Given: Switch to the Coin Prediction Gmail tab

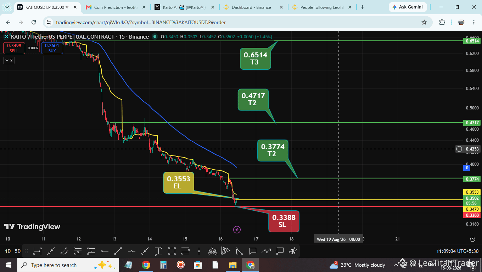Looking at the screenshot, I should point(115,7).
